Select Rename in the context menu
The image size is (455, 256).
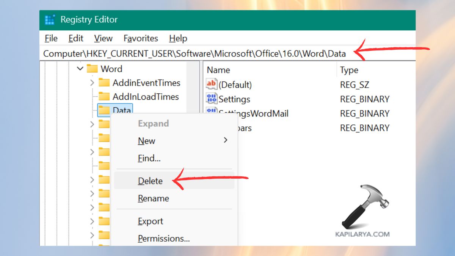[x=153, y=198]
